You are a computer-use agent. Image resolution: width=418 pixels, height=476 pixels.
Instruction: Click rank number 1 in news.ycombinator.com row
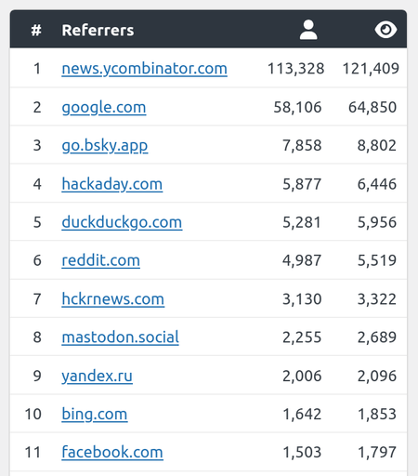[37, 69]
